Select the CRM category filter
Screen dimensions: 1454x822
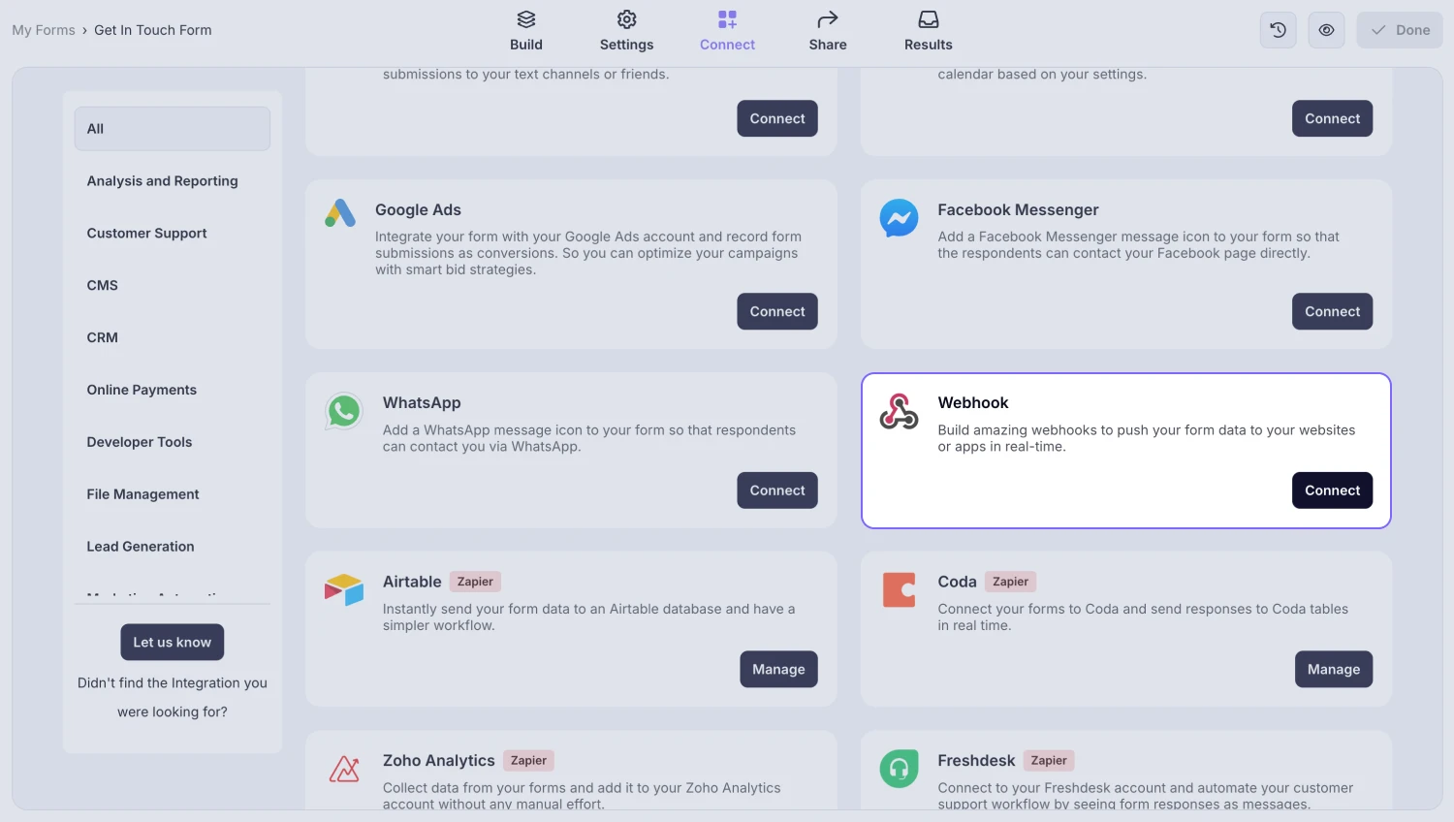103,337
